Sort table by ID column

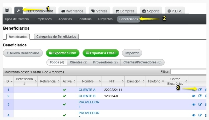click(8, 81)
